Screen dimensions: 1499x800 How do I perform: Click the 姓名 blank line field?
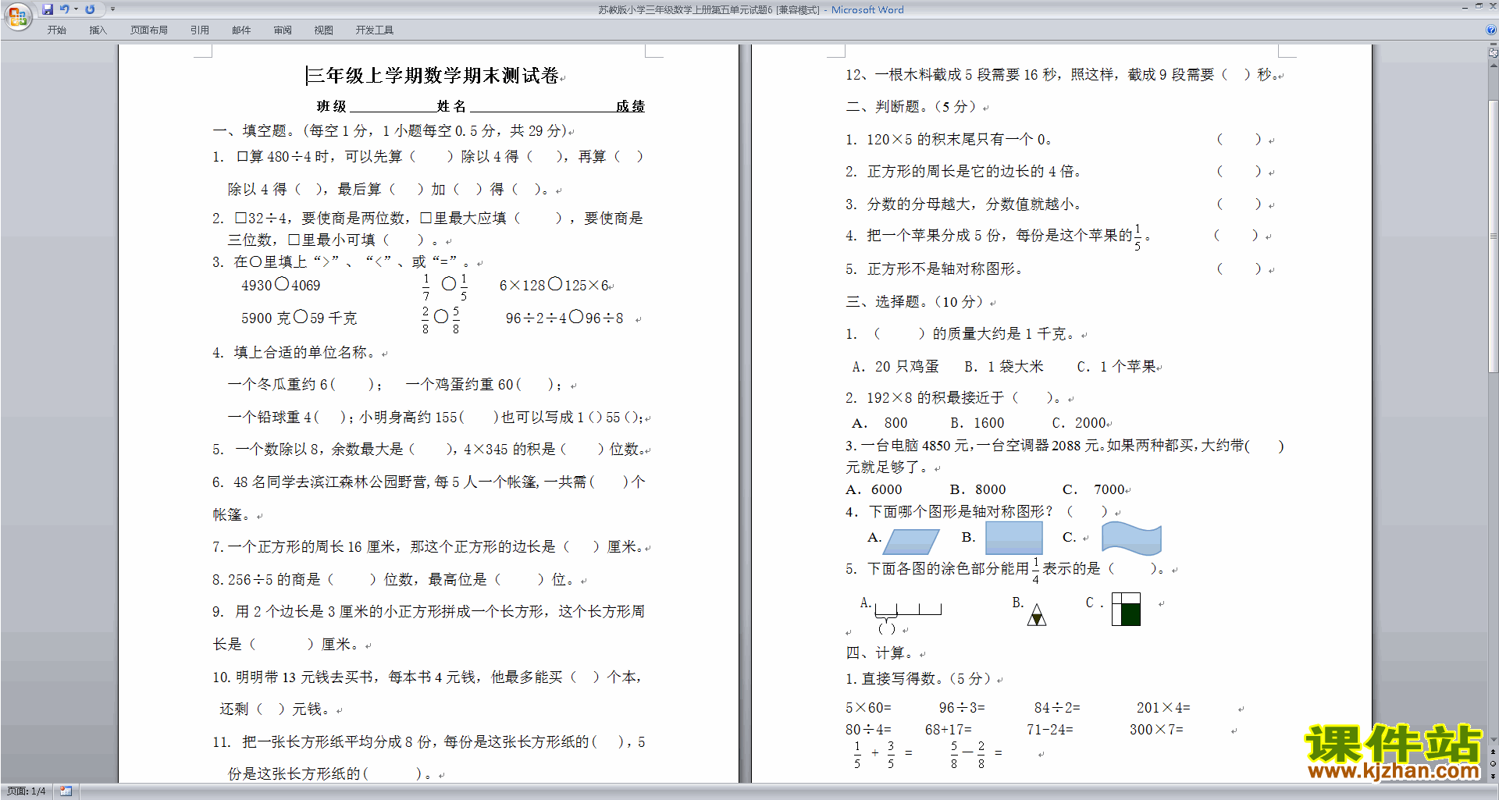(x=542, y=107)
